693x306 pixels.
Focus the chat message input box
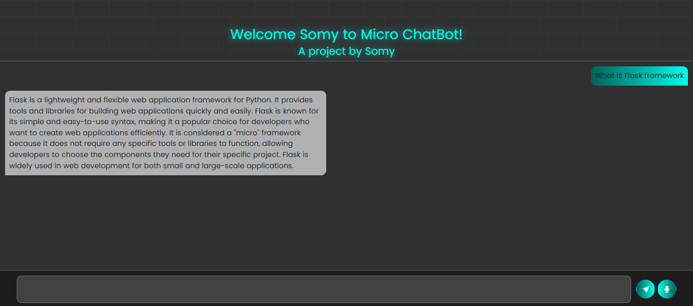tap(324, 289)
